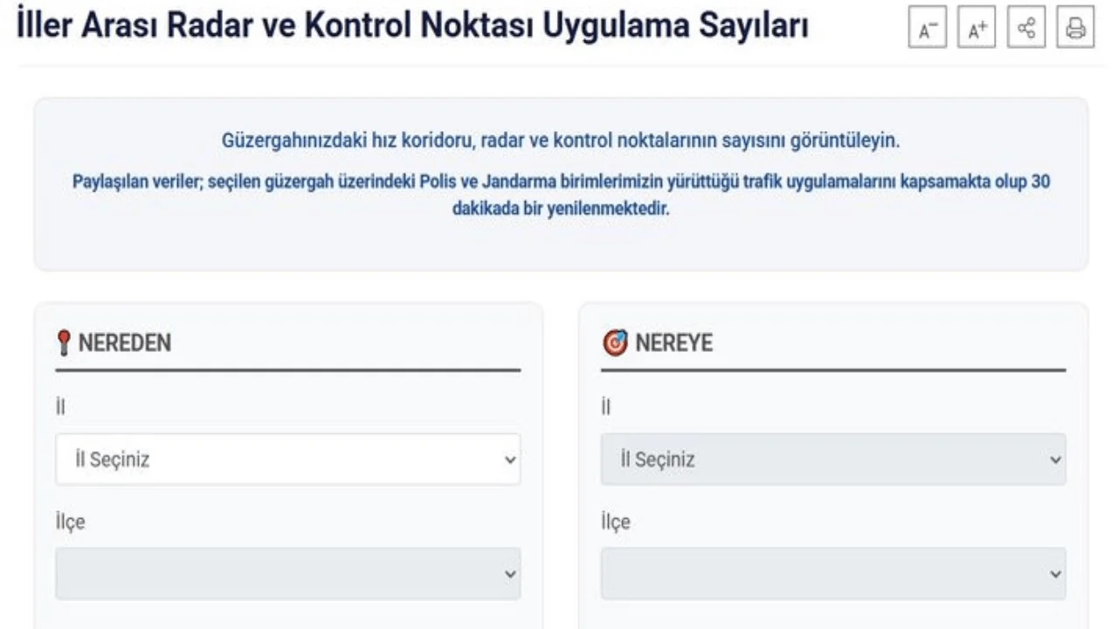Viewport: 1118px width, 629px height.
Task: Click the share page icon
Action: coord(1026,29)
